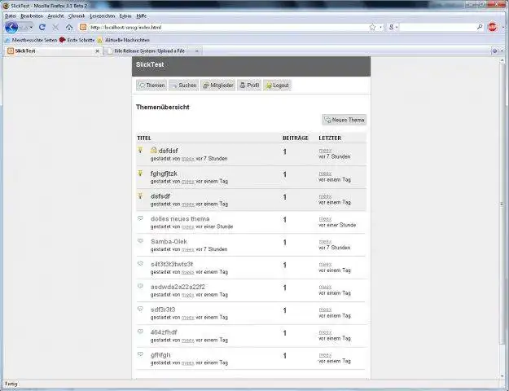This screenshot has height=391, width=509.
Task: Click the speech bubble icon of 464zfhdf
Action: (140, 332)
